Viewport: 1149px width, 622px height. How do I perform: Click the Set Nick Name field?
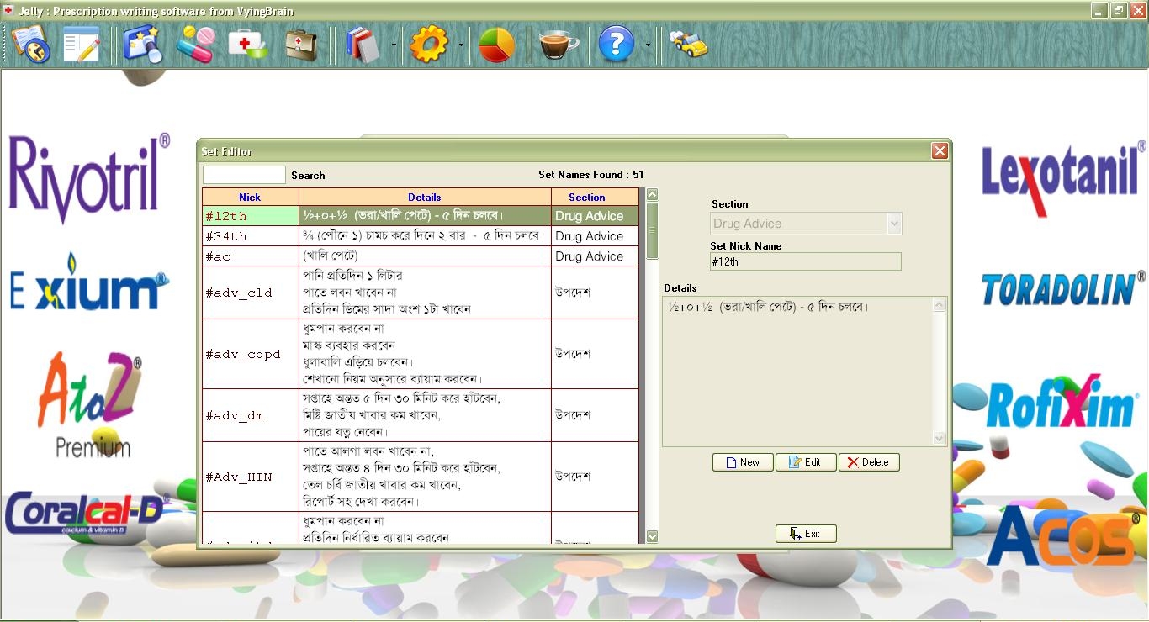point(806,261)
